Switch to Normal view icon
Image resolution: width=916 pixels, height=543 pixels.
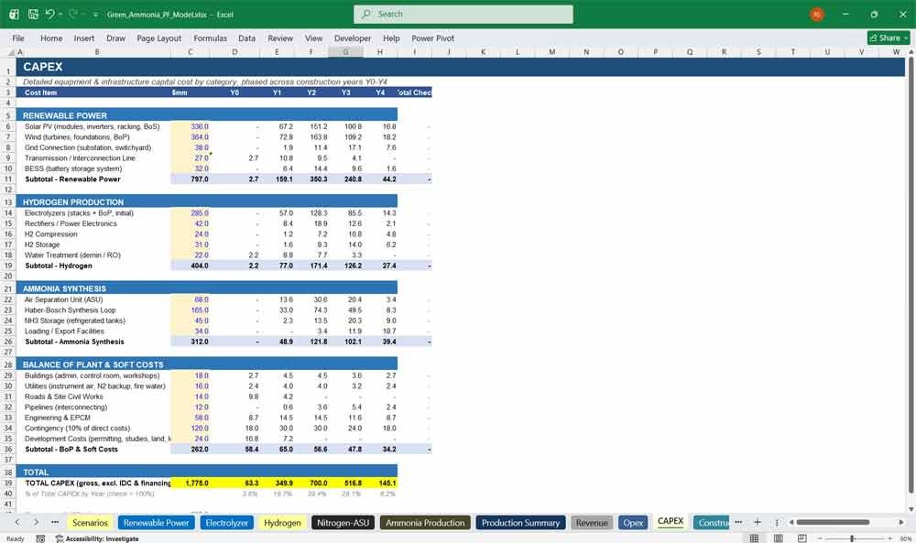pyautogui.click(x=754, y=538)
